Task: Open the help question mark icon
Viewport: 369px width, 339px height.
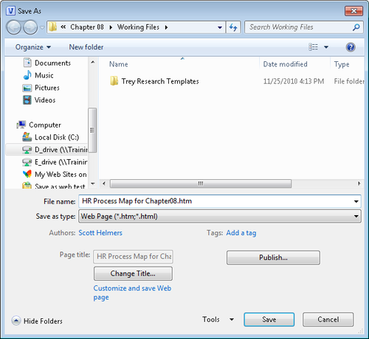Action: point(351,47)
